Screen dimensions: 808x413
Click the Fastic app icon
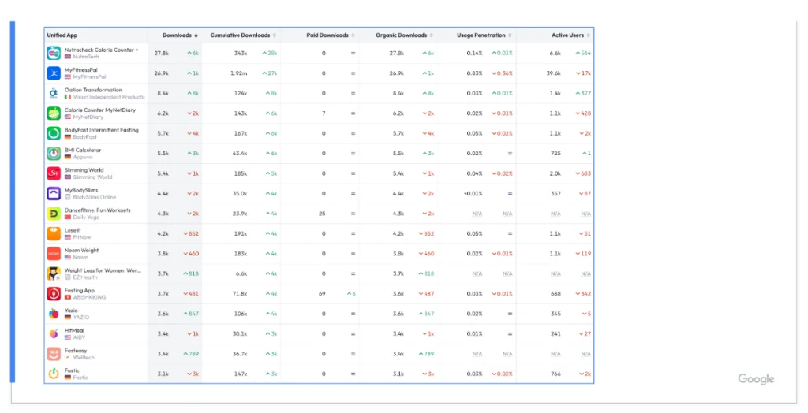point(54,374)
